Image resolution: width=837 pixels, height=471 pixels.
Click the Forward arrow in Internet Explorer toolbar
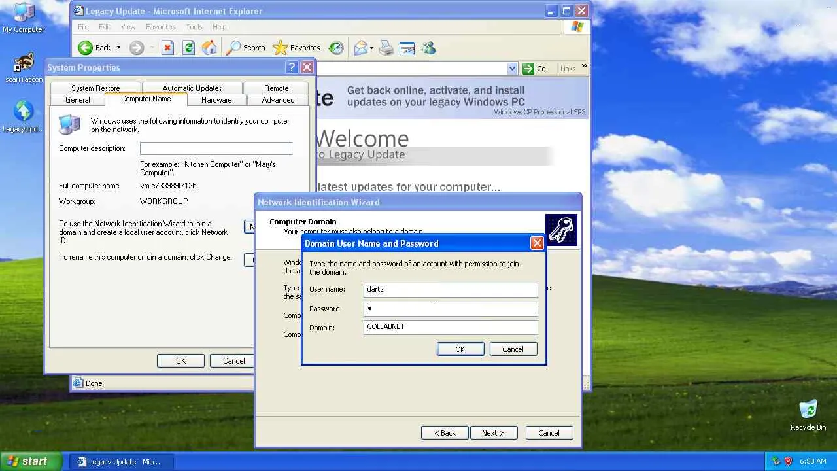136,48
